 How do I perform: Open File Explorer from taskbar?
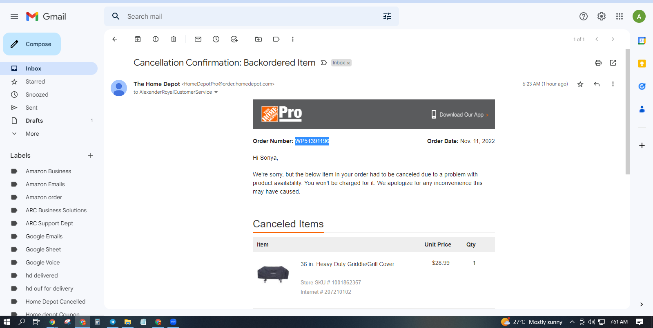[128, 322]
